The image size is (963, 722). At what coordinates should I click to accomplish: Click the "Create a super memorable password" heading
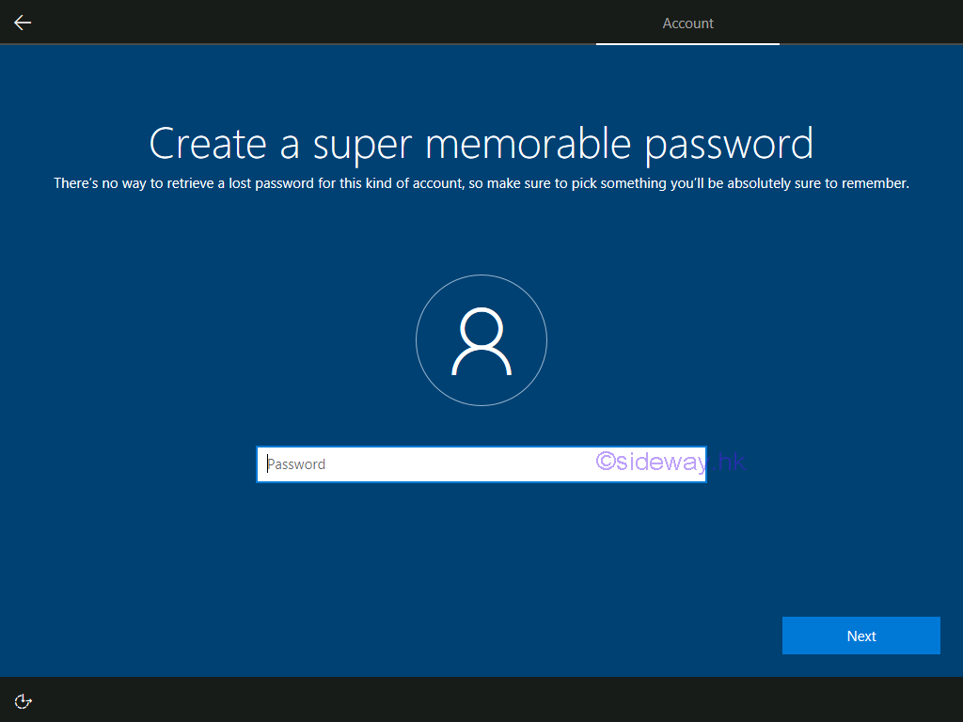point(481,144)
